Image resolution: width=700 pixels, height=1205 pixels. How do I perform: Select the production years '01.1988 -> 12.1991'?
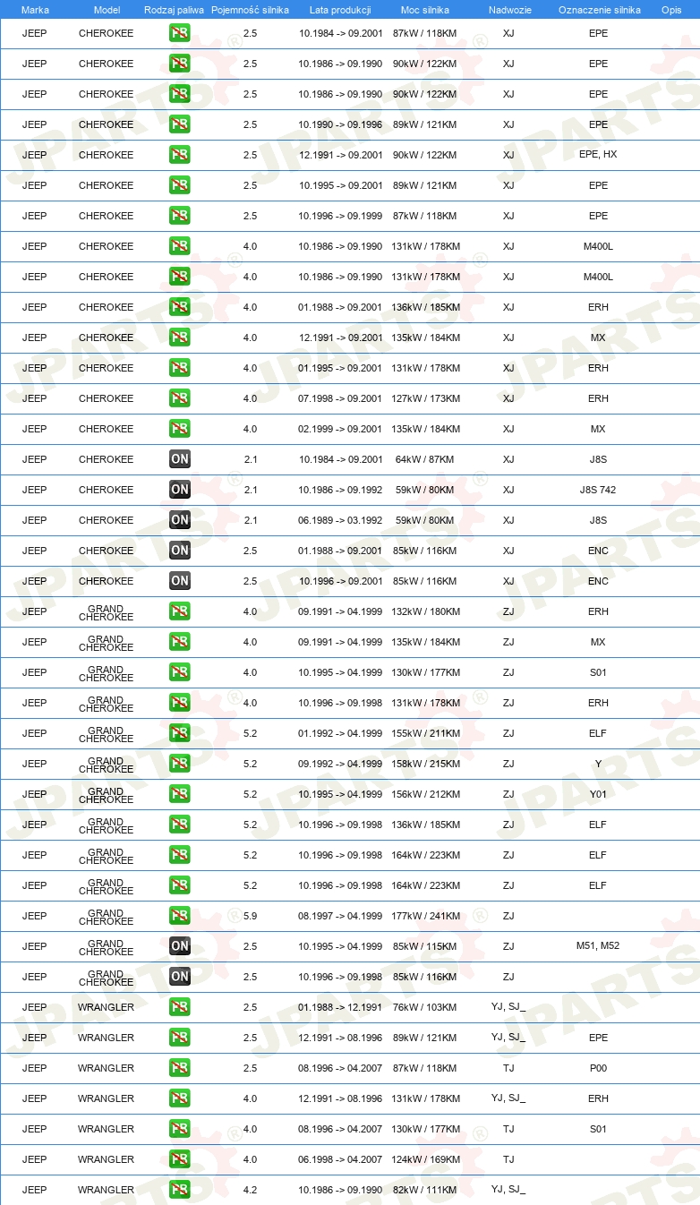click(341, 1007)
